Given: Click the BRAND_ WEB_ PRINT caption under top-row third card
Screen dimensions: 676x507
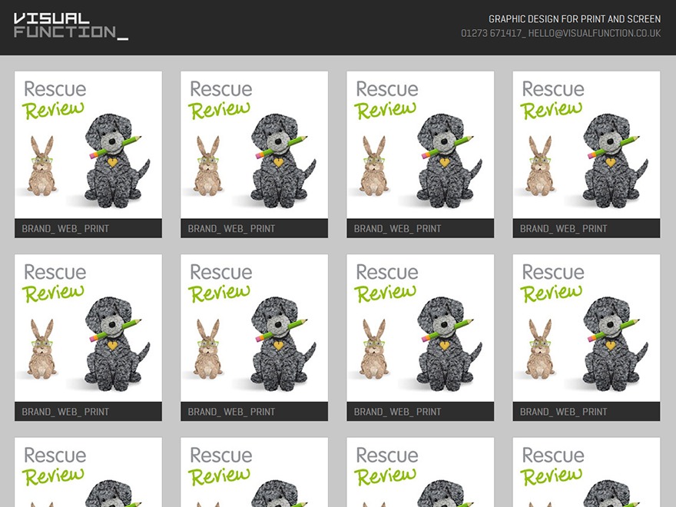Looking at the screenshot, I should [397, 228].
